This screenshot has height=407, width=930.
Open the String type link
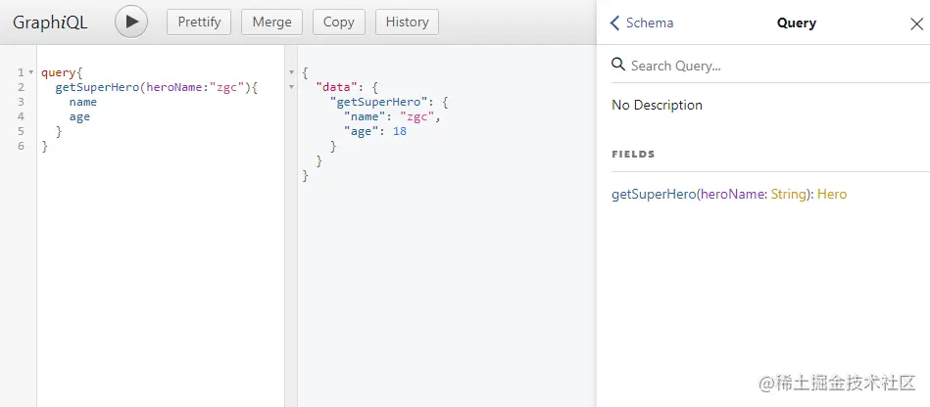[787, 195]
